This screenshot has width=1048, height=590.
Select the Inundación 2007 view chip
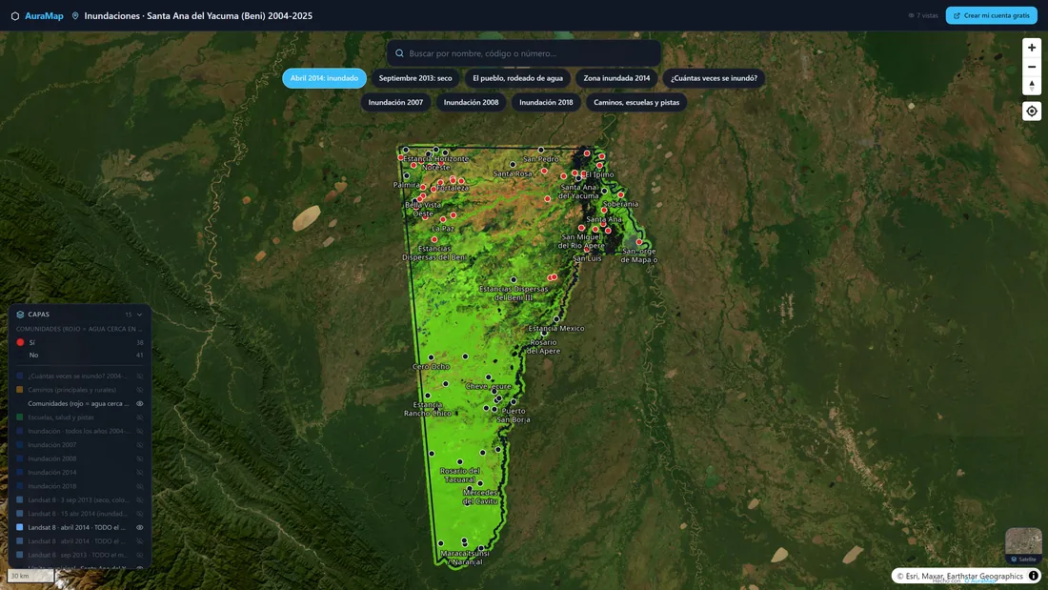[x=395, y=102]
